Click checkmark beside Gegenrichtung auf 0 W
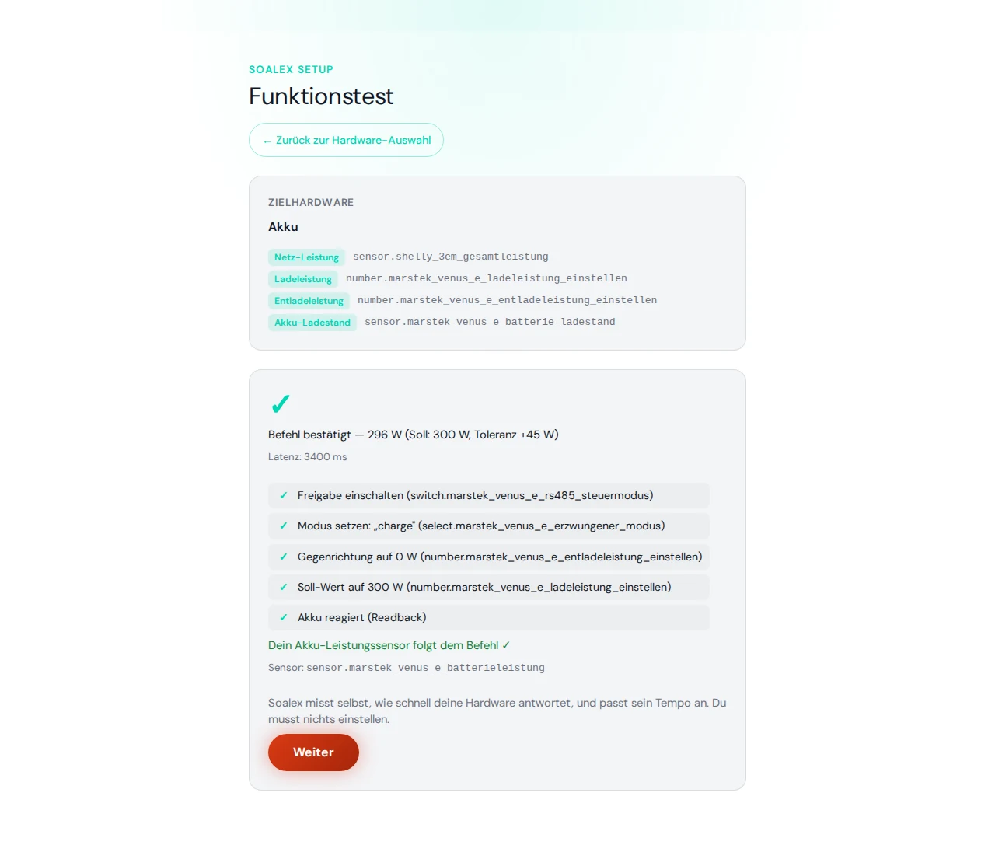The width and height of the screenshot is (995, 852). point(284,557)
